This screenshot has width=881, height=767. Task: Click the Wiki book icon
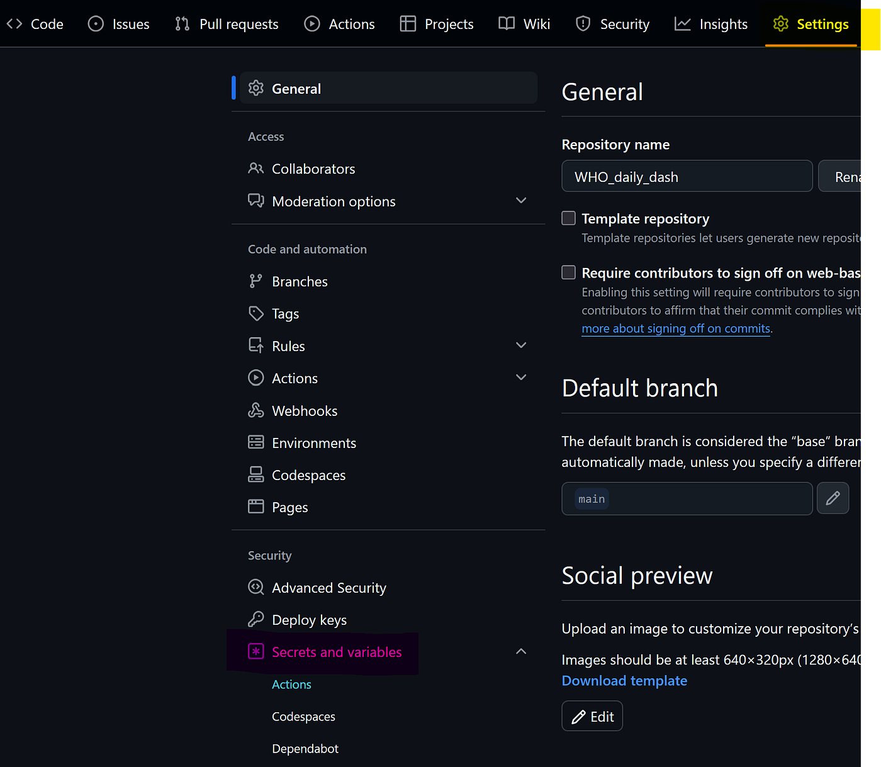tap(507, 24)
